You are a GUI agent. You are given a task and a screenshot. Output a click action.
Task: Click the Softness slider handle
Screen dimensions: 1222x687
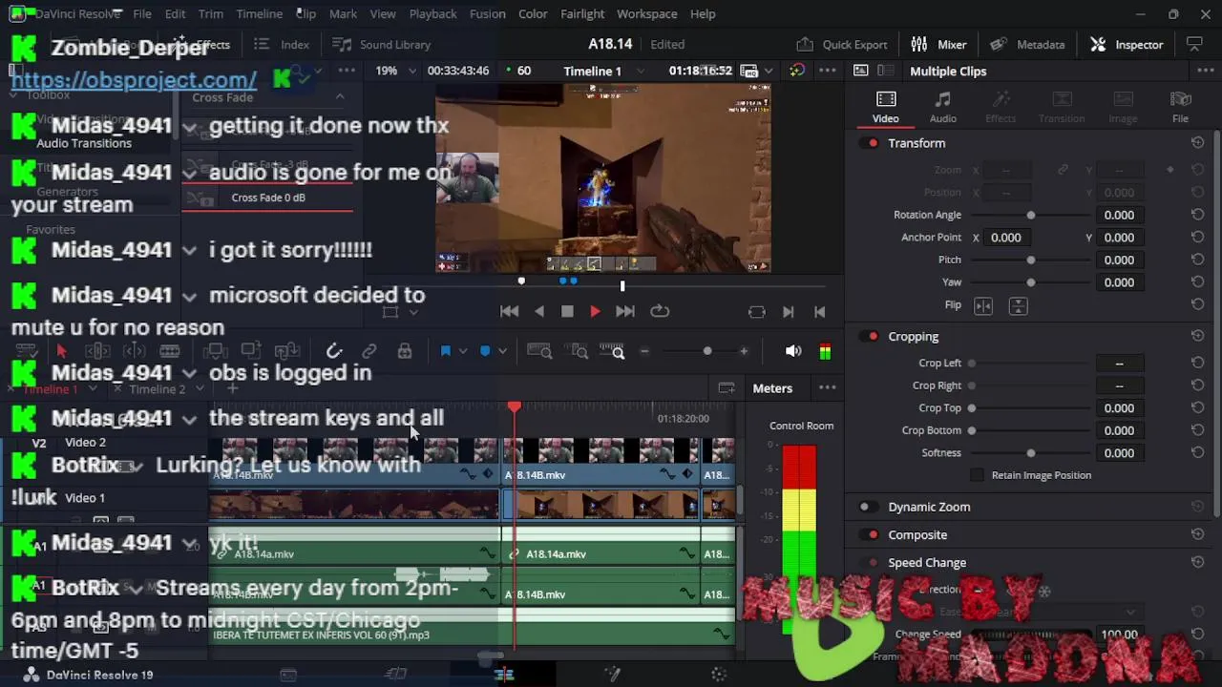tap(1030, 453)
